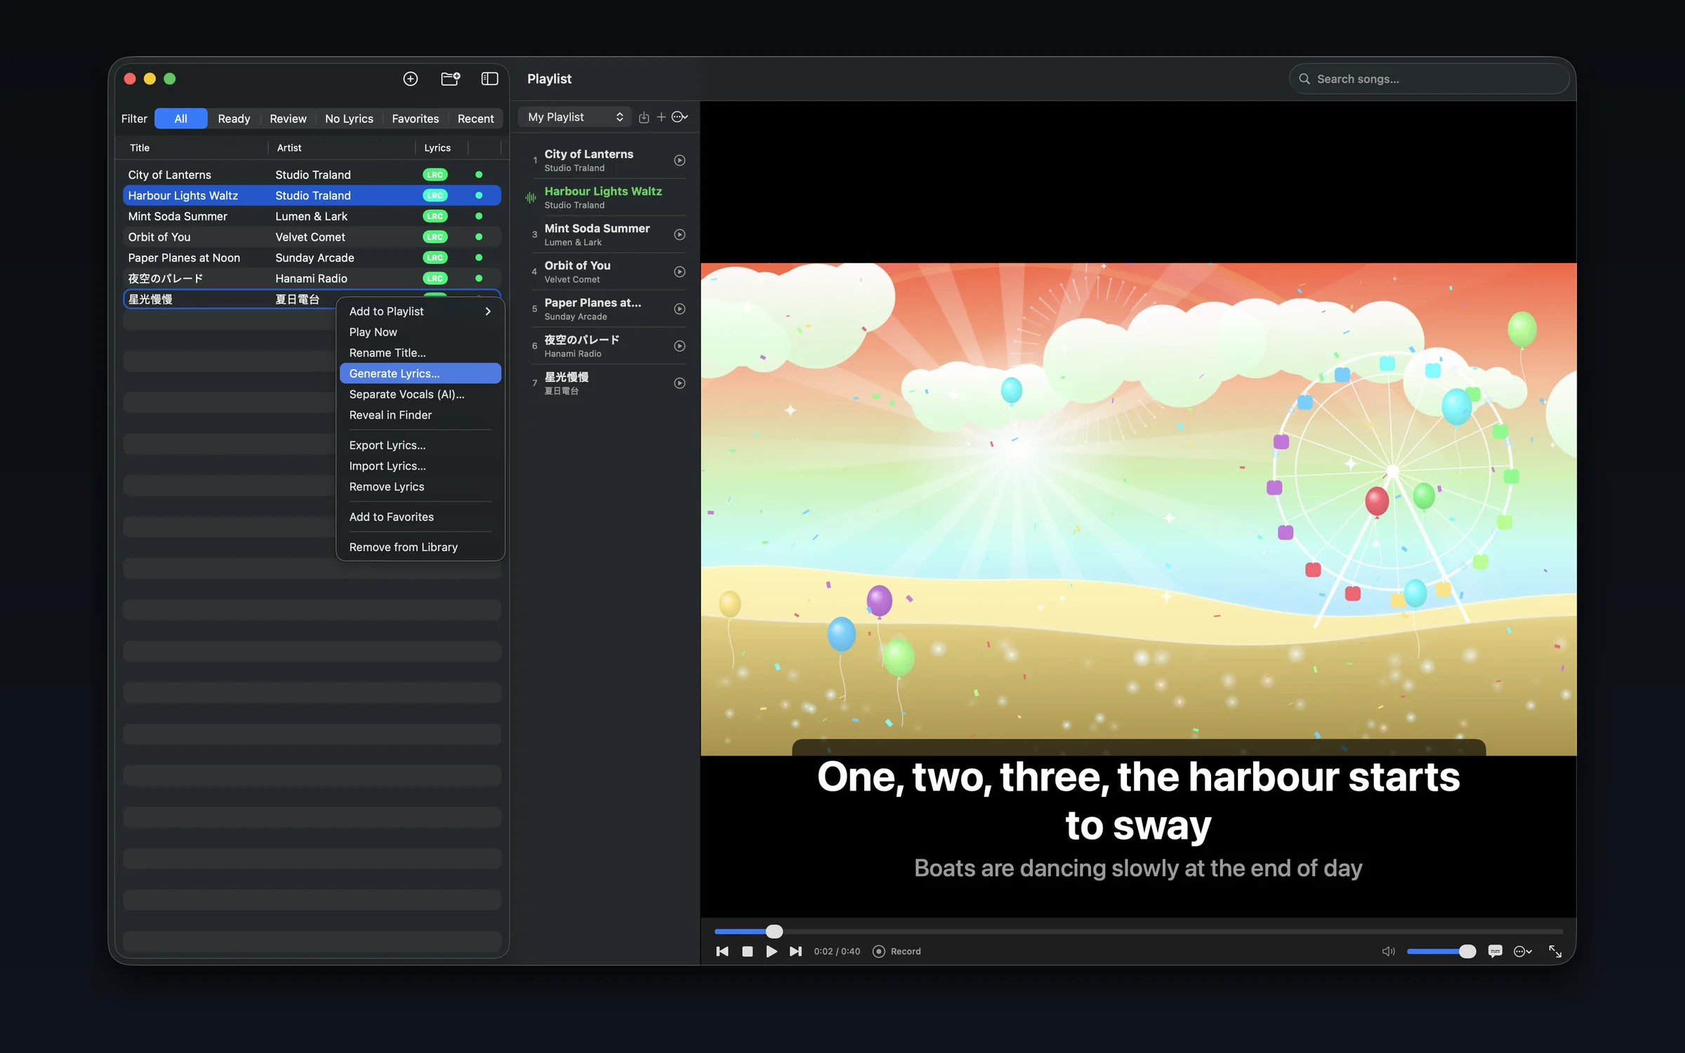Click the export playlist share icon
This screenshot has height=1053, width=1685.
click(x=644, y=117)
